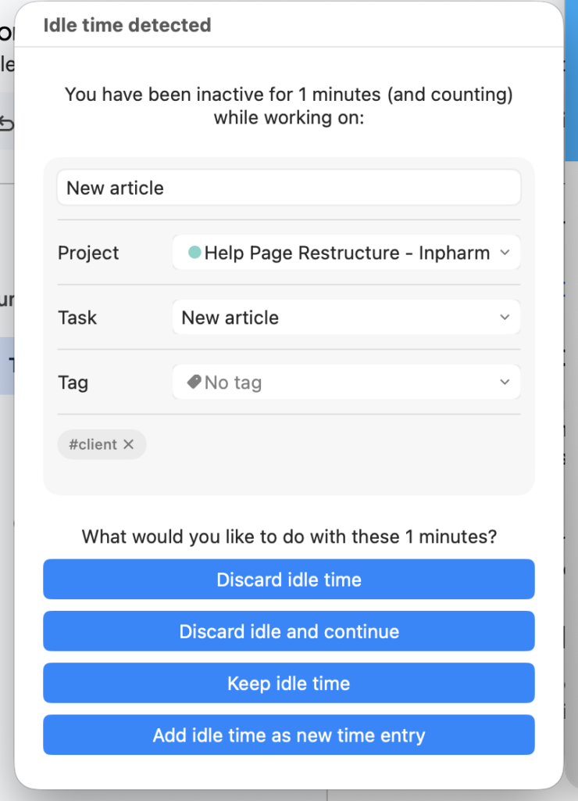Add idle time as new time entry
Image resolution: width=578 pixels, height=801 pixels.
tap(288, 735)
